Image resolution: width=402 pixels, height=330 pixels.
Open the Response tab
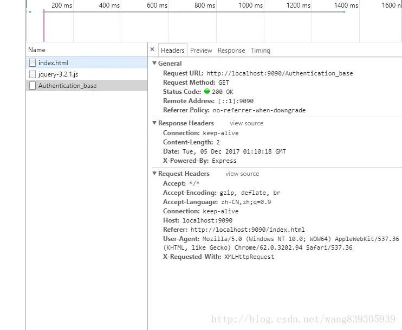231,50
